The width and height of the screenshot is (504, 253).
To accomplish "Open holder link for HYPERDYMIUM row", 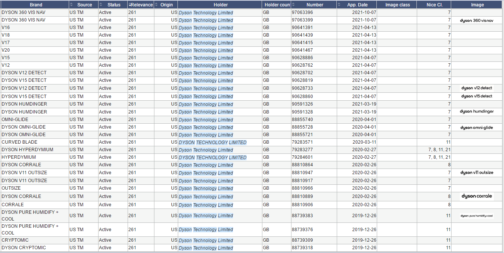I will 212,157.
